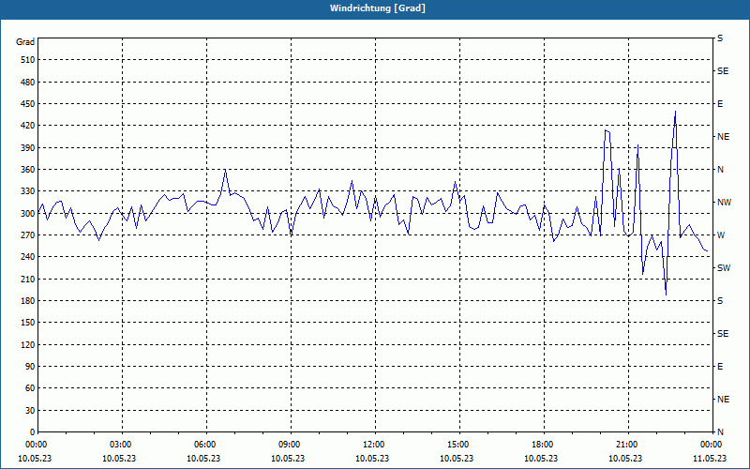
Task: Pick the 30 y-axis tick label
Action: pos(30,411)
